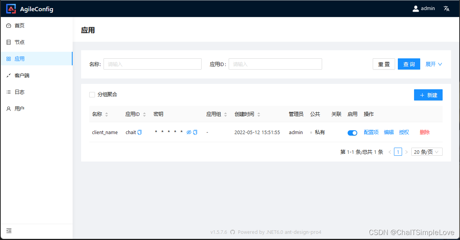Click the 删除 link for client_name
This screenshot has width=460, height=240.
[x=424, y=132]
